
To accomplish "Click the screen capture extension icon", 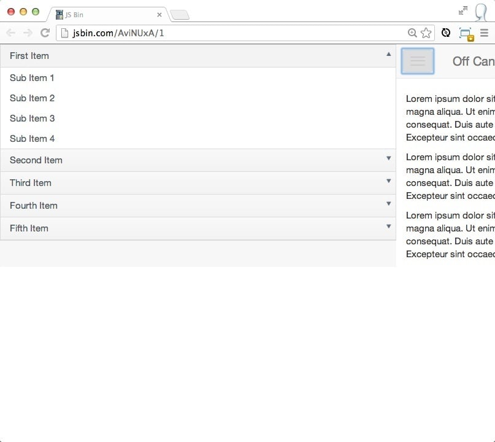I will (x=466, y=34).
